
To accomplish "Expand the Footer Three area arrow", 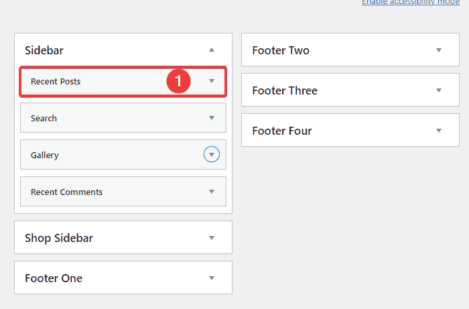I will coord(439,90).
